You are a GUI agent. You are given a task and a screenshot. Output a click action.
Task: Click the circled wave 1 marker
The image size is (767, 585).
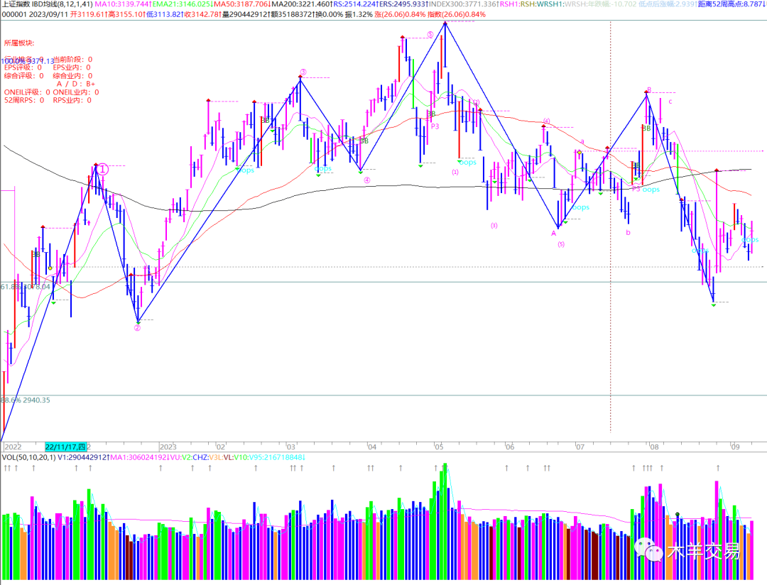pos(103,169)
